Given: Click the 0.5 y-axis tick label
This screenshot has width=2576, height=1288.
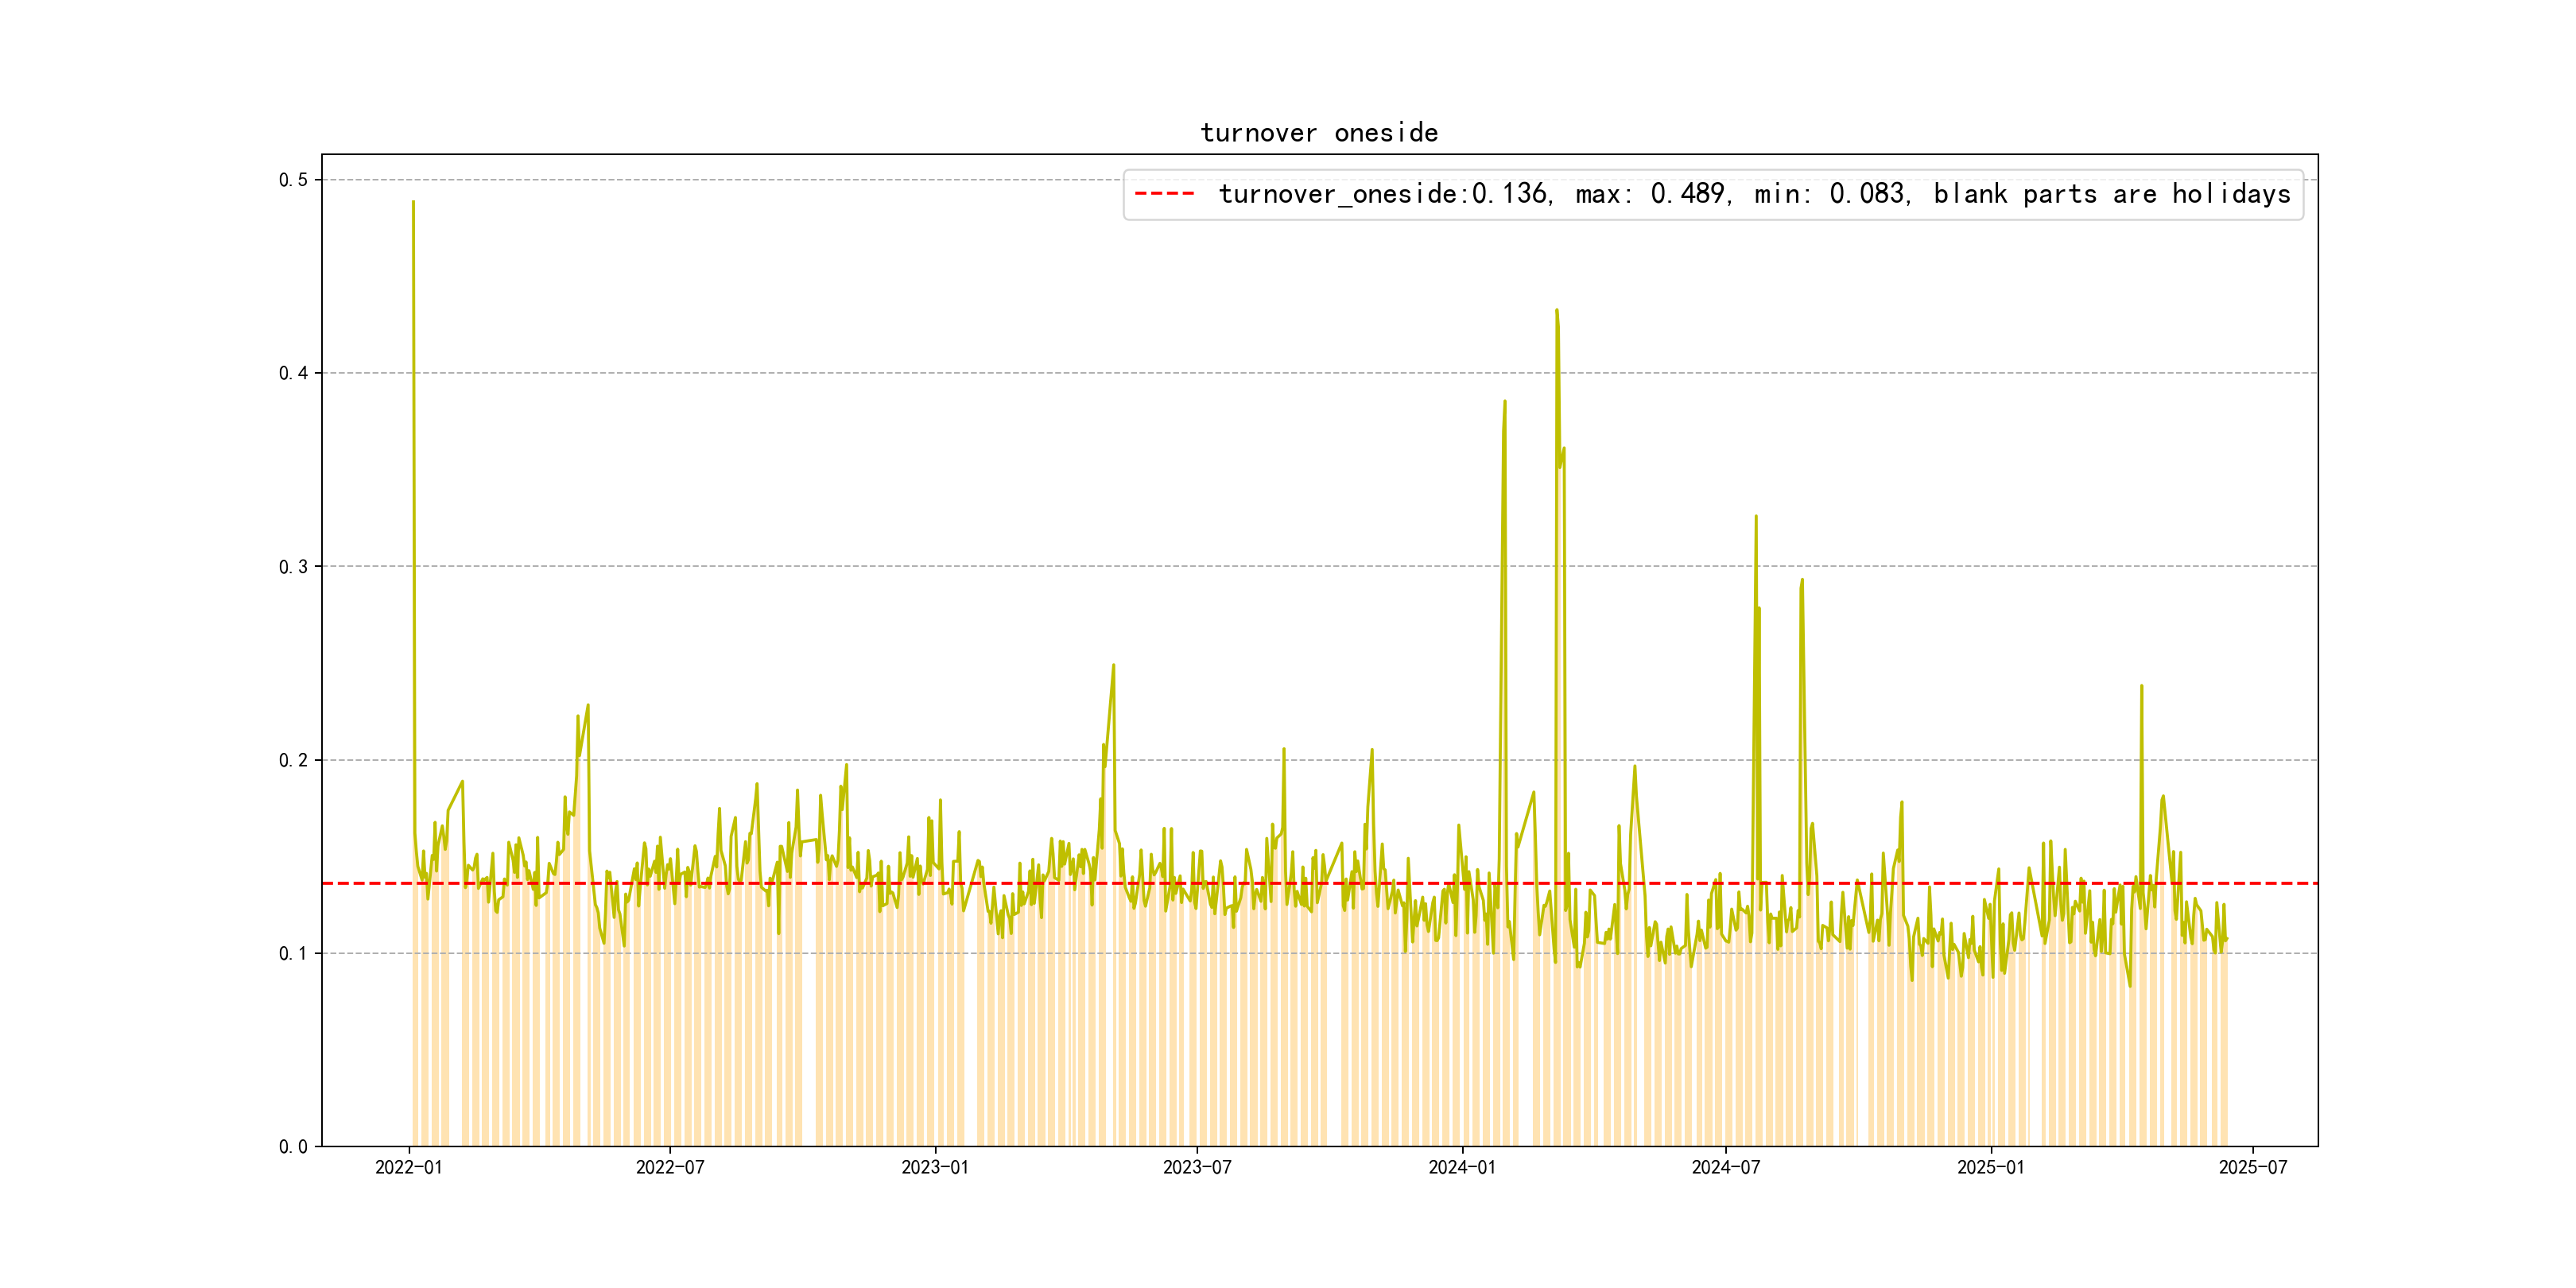Looking at the screenshot, I should pos(293,180).
